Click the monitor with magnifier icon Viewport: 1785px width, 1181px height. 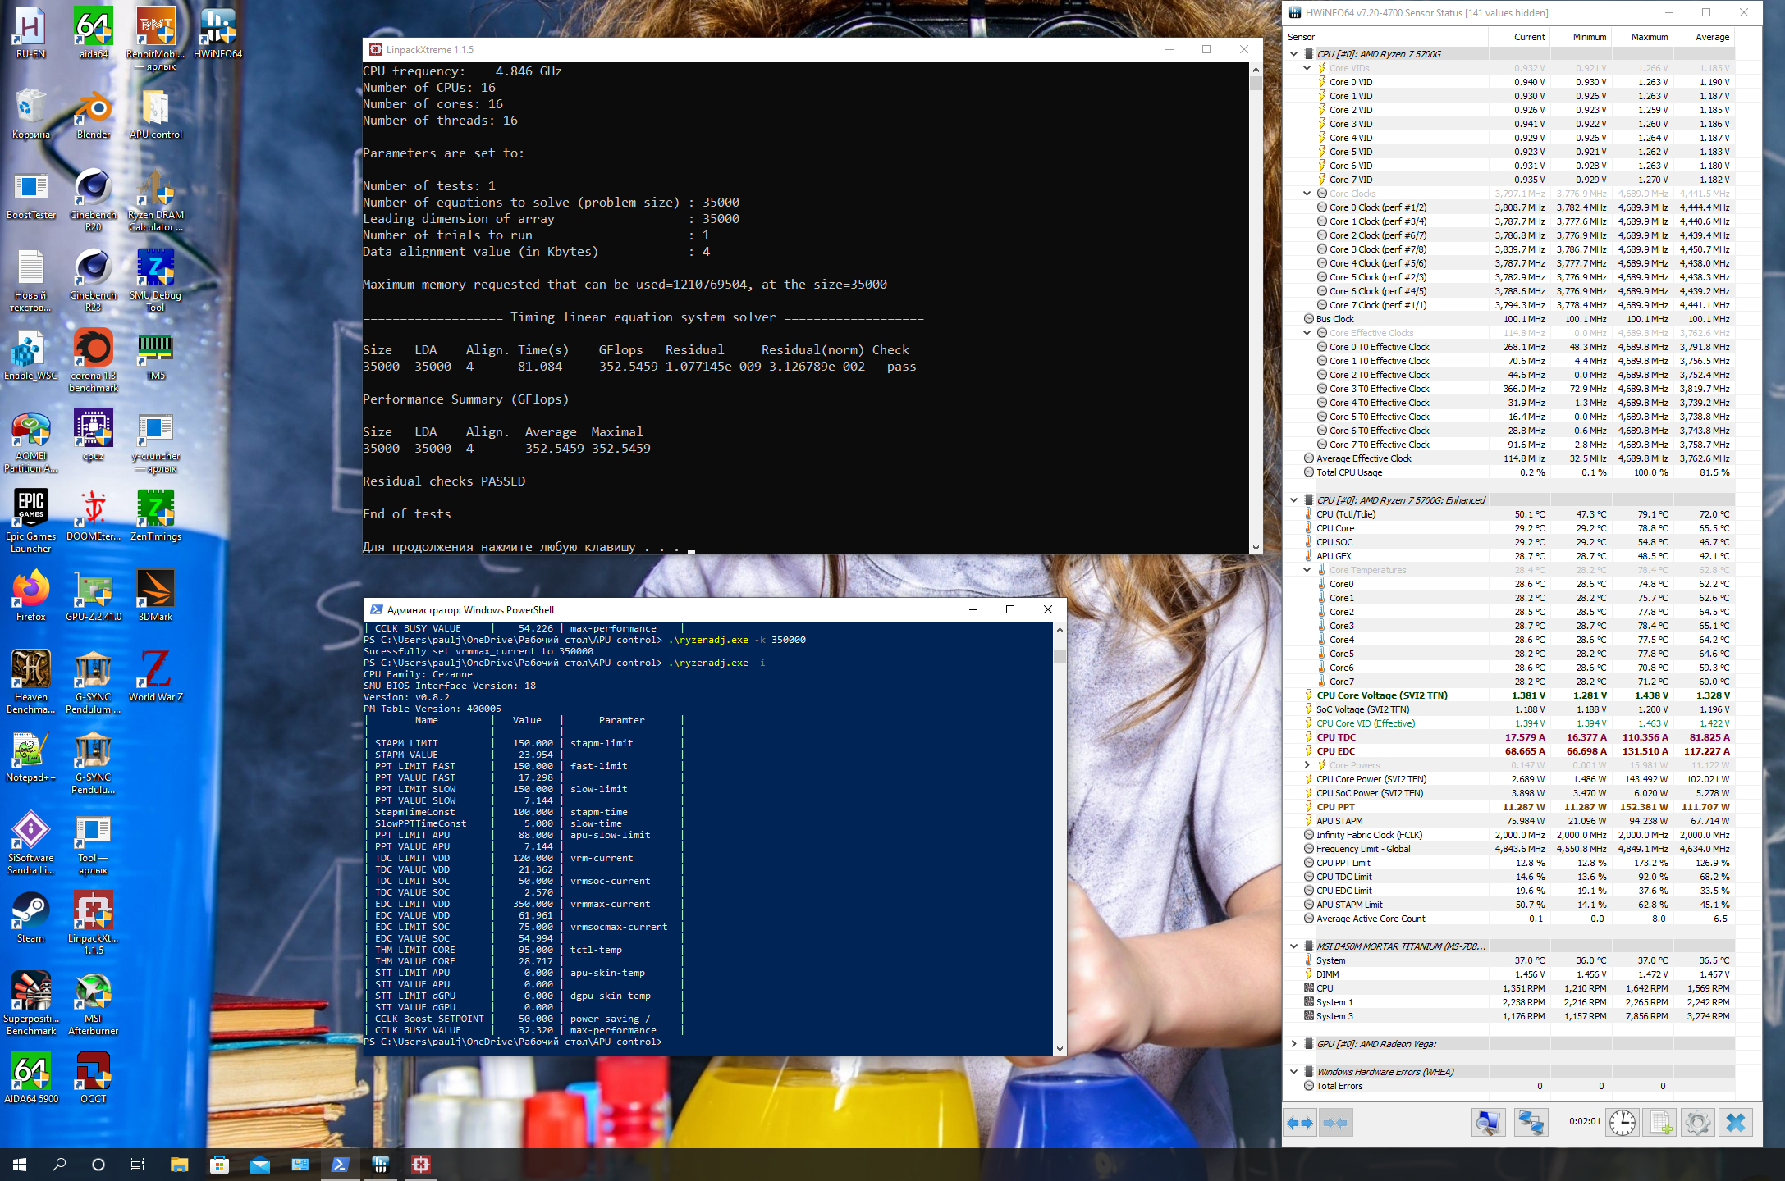coord(1488,1123)
